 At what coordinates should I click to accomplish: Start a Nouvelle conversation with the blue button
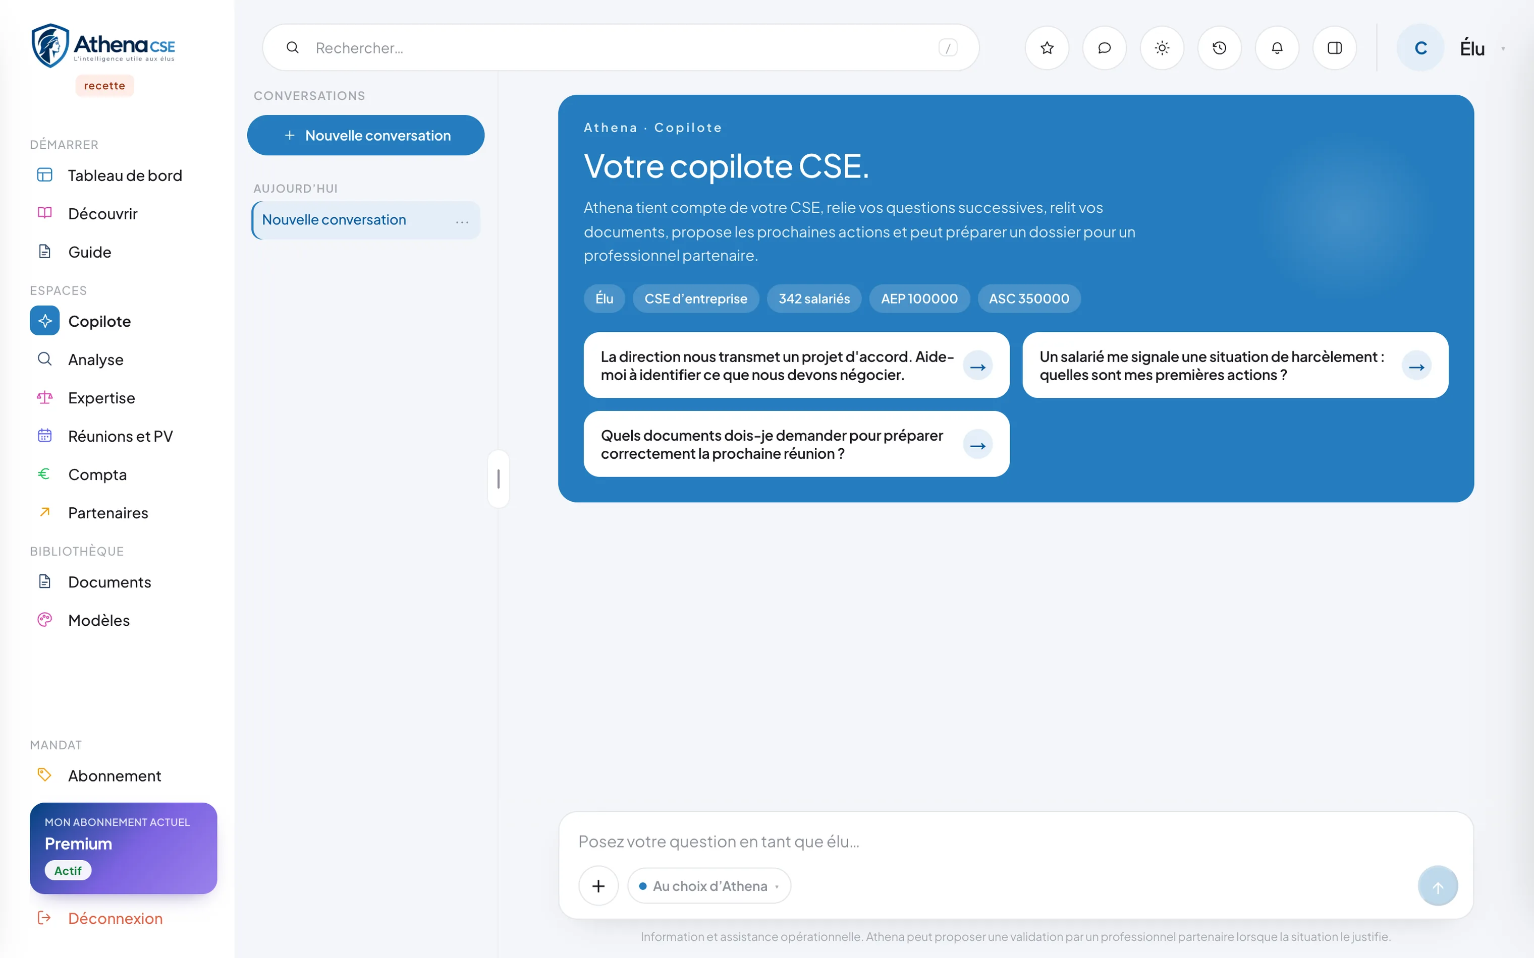[x=366, y=135]
